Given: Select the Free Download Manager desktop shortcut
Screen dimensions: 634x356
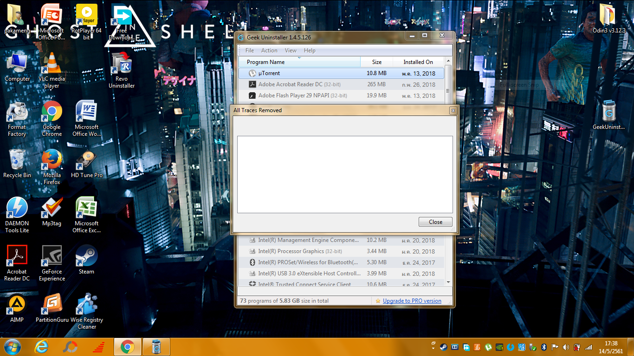Looking at the screenshot, I should [x=121, y=22].
